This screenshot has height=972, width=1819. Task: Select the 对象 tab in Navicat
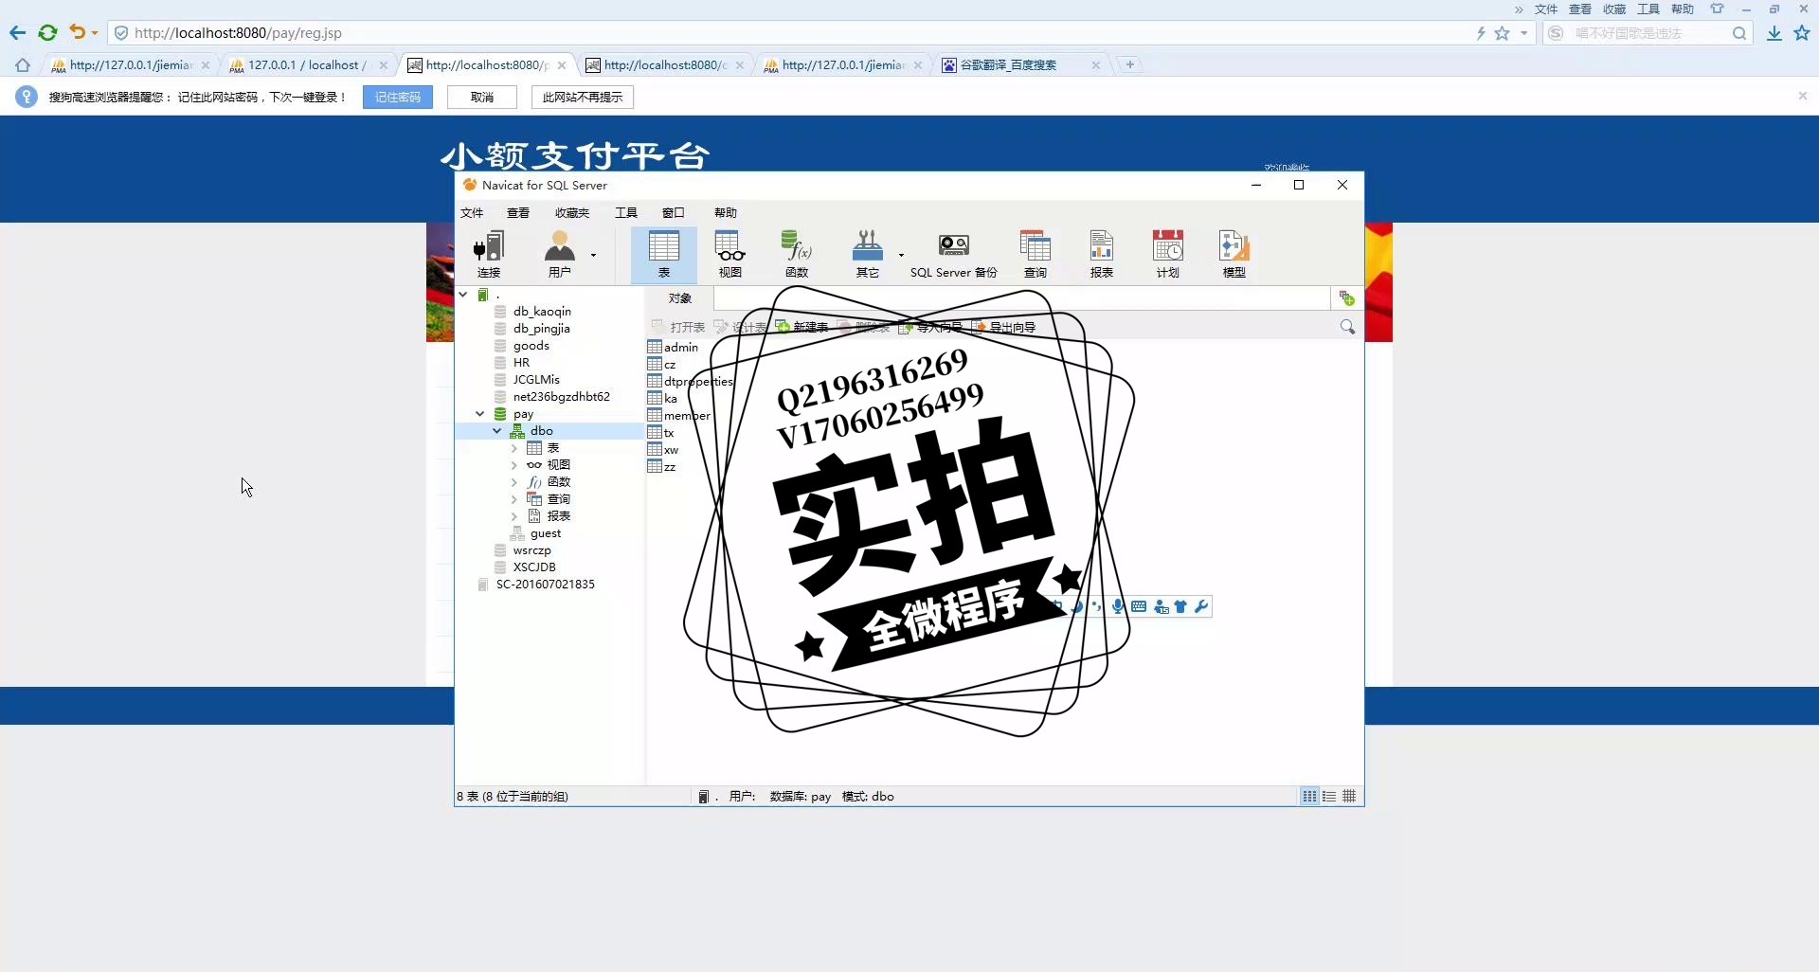pos(679,298)
